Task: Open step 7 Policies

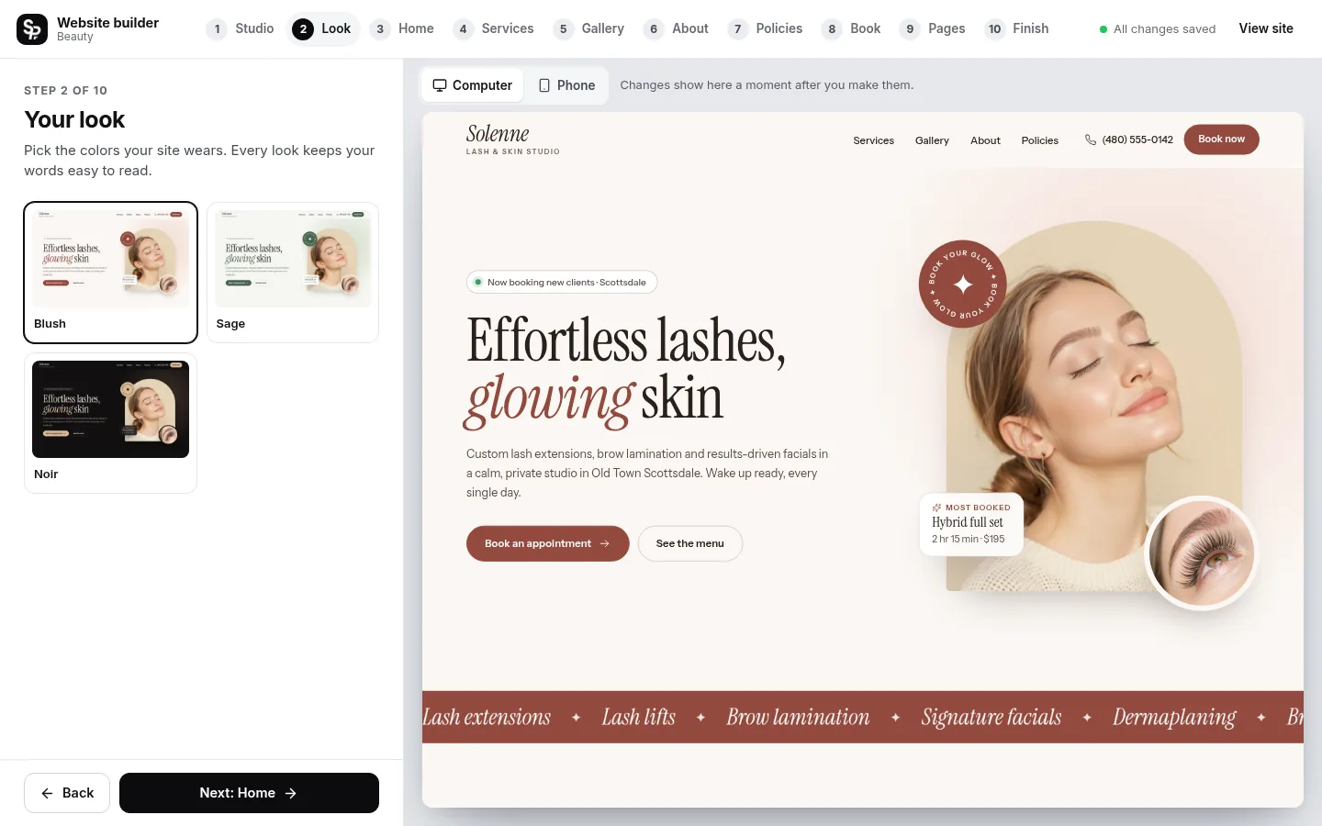Action: tap(767, 28)
